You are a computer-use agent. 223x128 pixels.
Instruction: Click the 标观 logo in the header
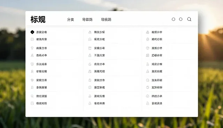38,19
